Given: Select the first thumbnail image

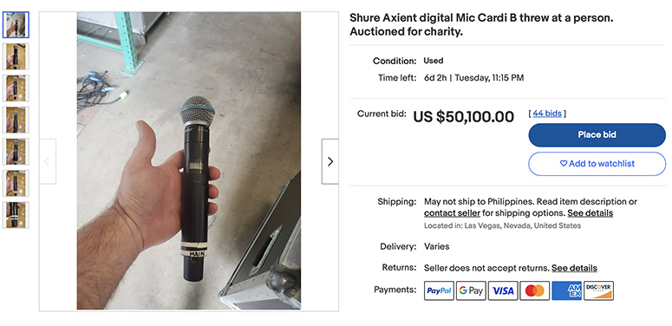Looking at the screenshot, I should [x=16, y=25].
